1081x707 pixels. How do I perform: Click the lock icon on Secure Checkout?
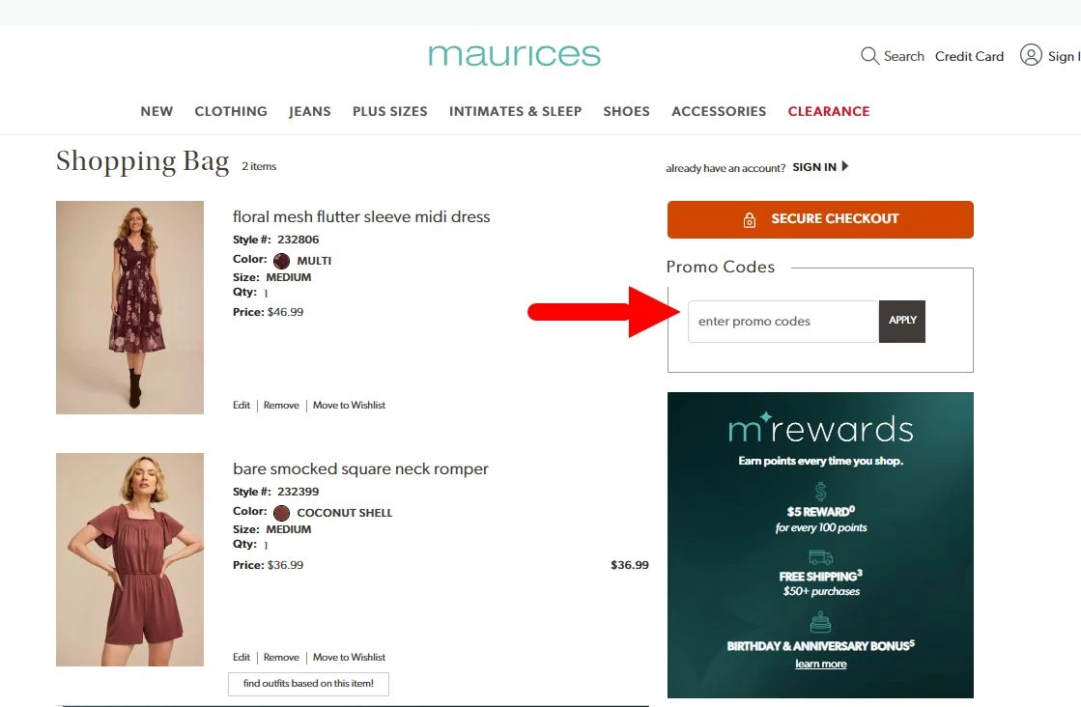click(x=750, y=220)
